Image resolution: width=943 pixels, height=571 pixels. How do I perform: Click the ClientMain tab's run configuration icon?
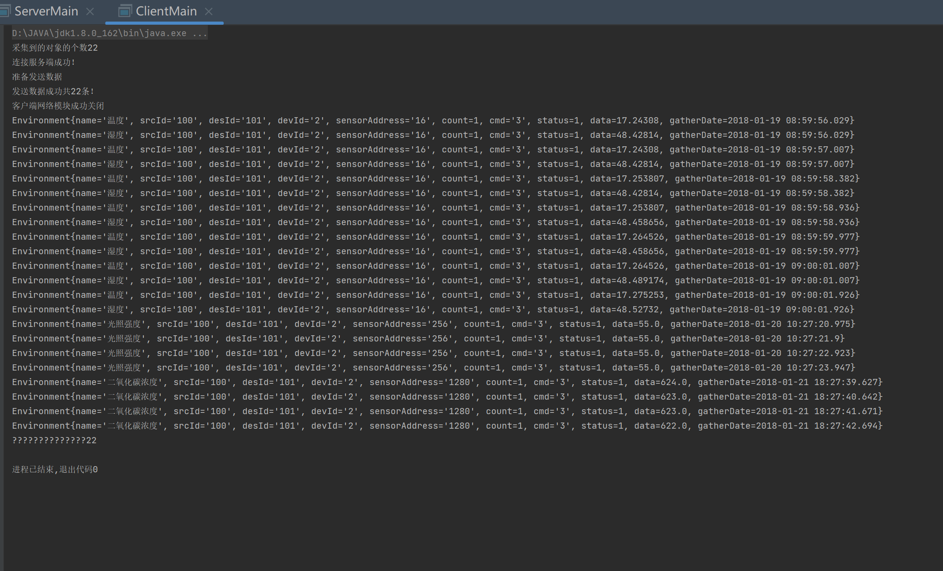click(x=125, y=11)
